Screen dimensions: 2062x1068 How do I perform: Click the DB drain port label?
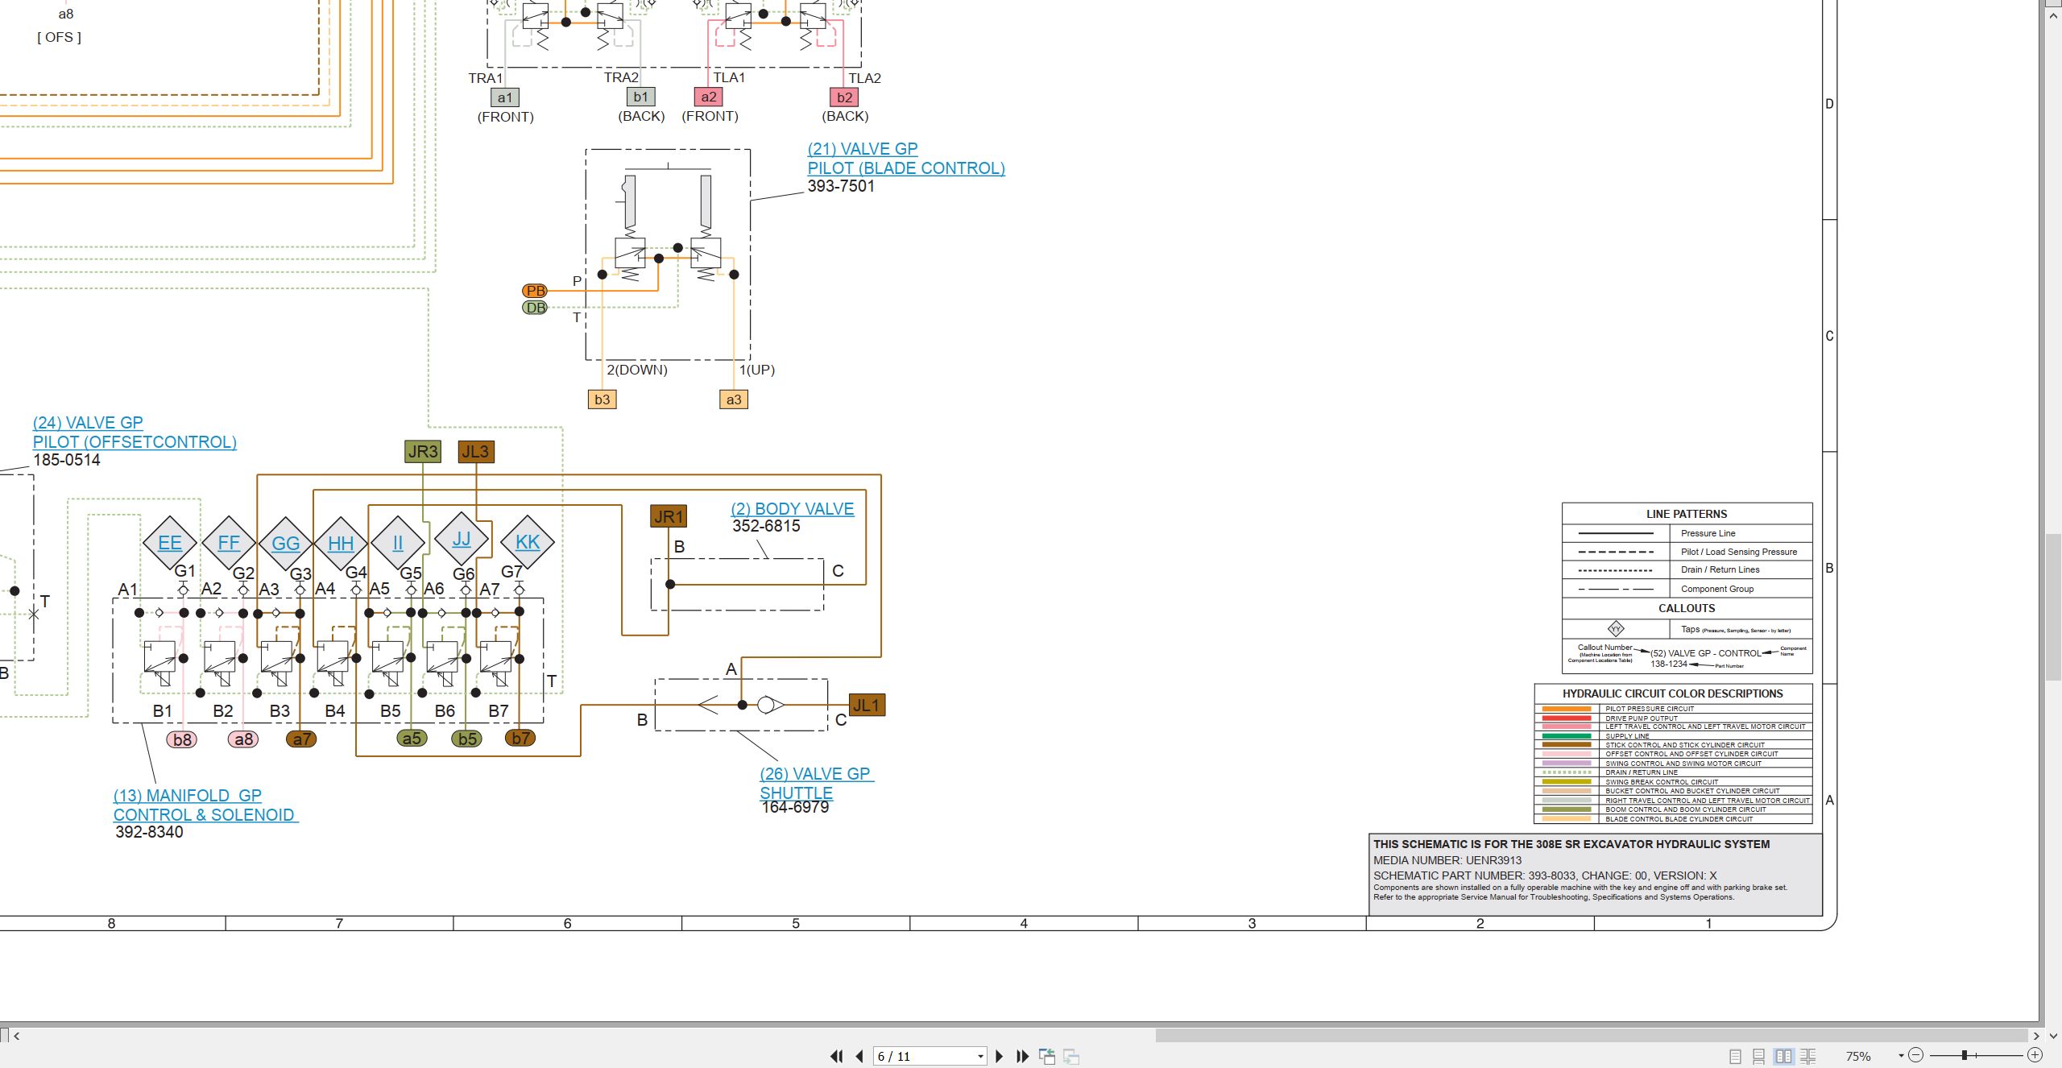coord(536,308)
